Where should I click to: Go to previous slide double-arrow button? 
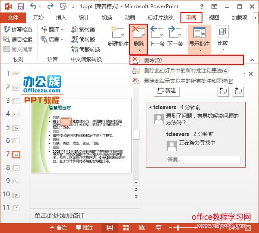(136, 189)
